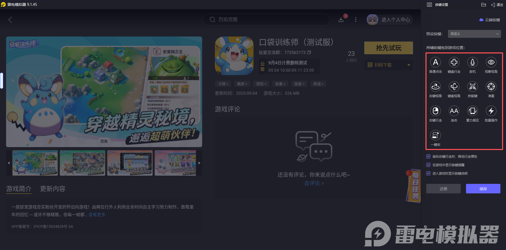Switch to the 游戏简介 tab

point(19,189)
